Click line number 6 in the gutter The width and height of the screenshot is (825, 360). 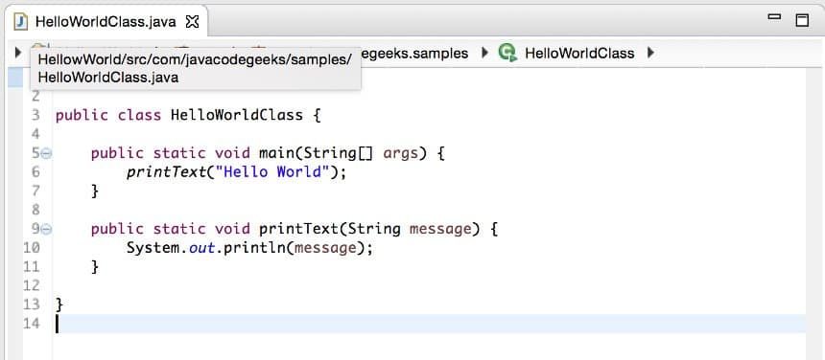(35, 172)
